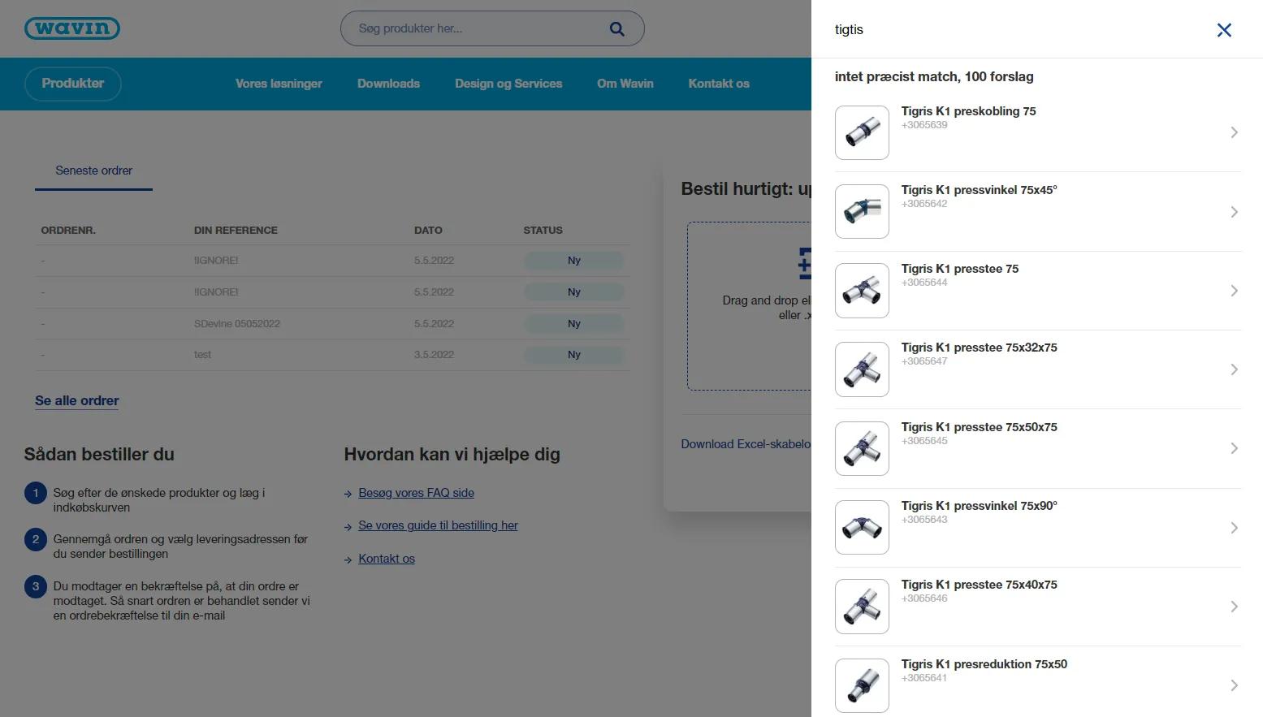
Task: Expand chevron for Tigris K1 presstee 75x40x75
Action: [x=1234, y=607]
